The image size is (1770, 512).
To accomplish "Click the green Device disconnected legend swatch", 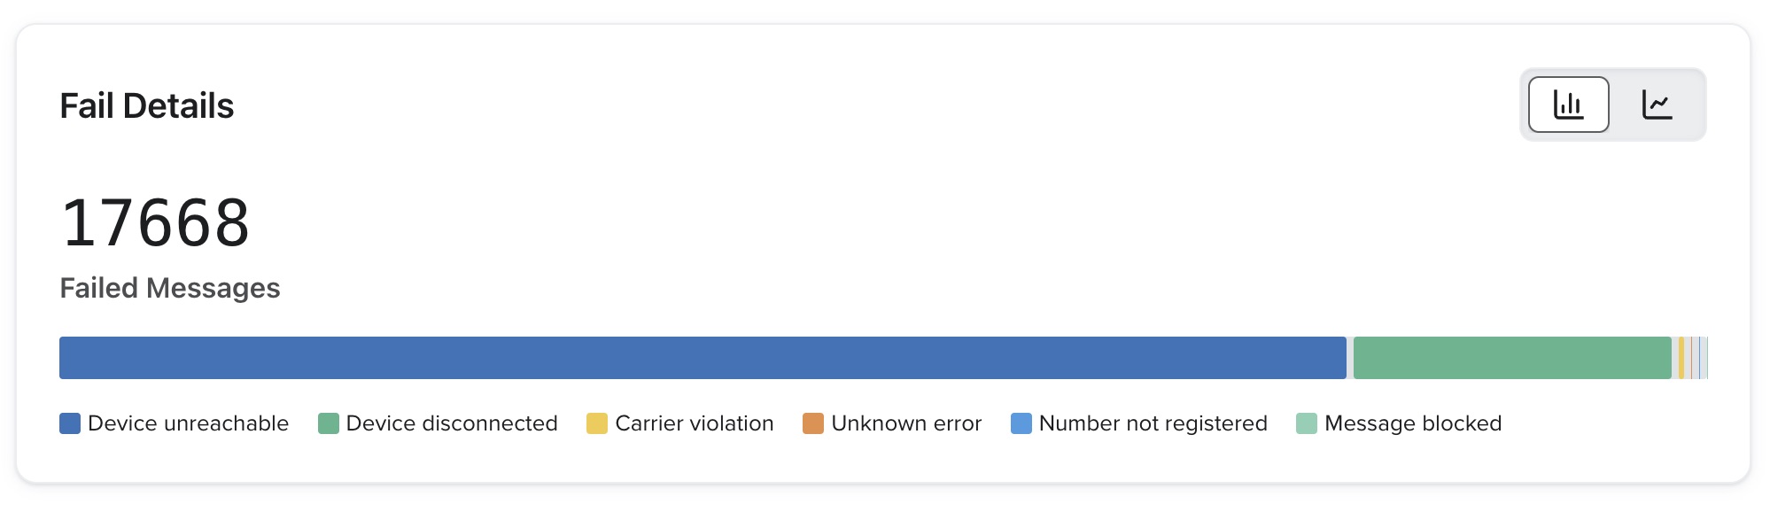I will pyautogui.click(x=329, y=423).
